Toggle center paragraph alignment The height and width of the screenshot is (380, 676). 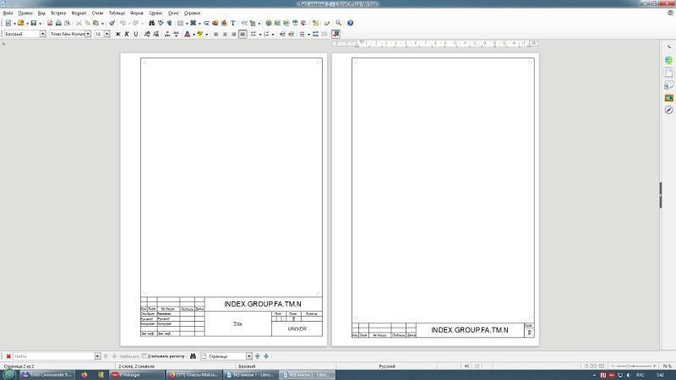[225, 34]
